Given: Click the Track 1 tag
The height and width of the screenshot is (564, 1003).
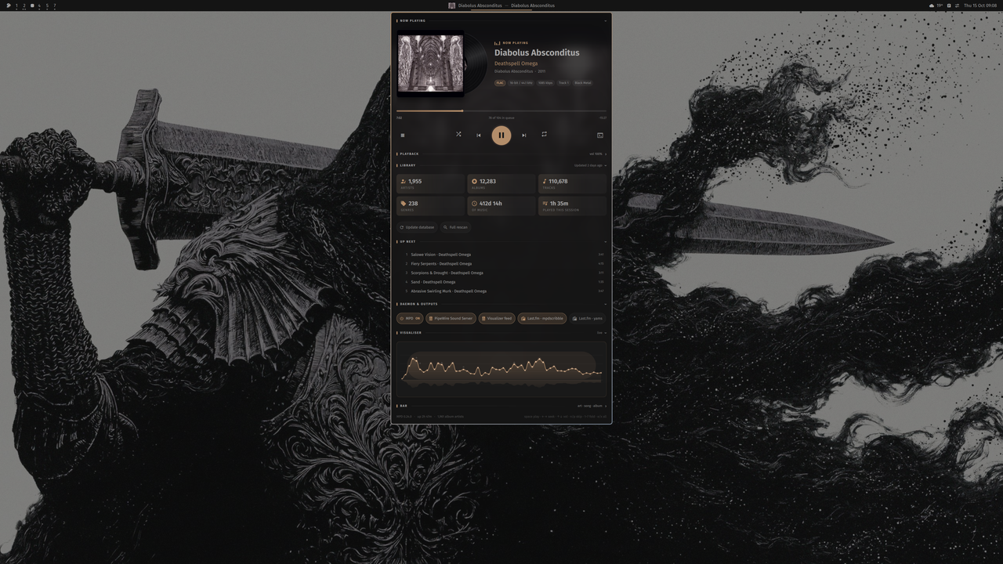Looking at the screenshot, I should 563,82.
